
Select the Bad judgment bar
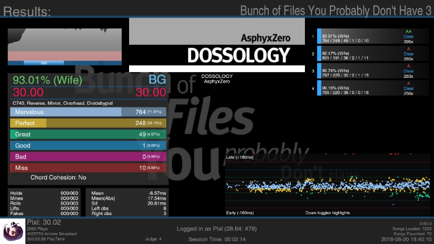pyautogui.click(x=88, y=157)
